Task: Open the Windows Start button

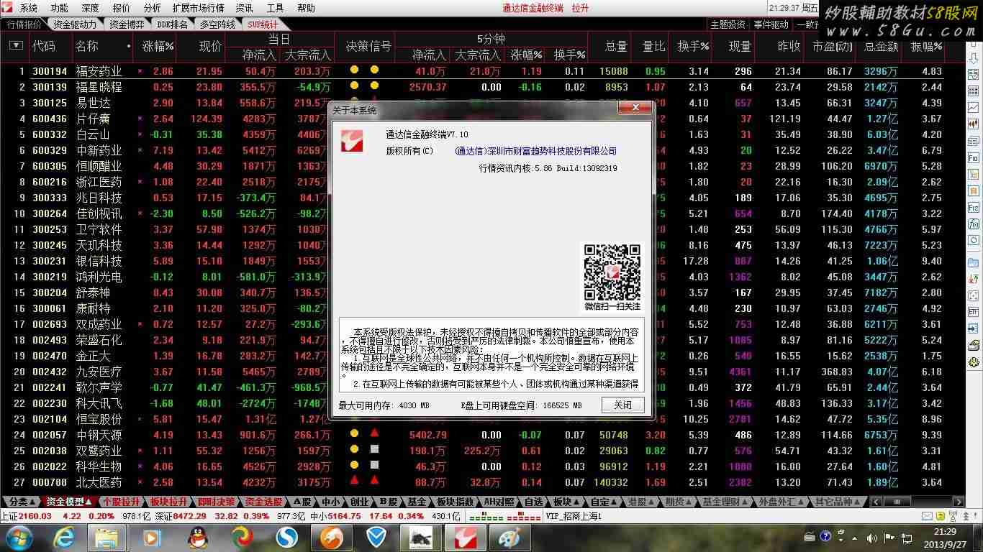Action: [18, 538]
